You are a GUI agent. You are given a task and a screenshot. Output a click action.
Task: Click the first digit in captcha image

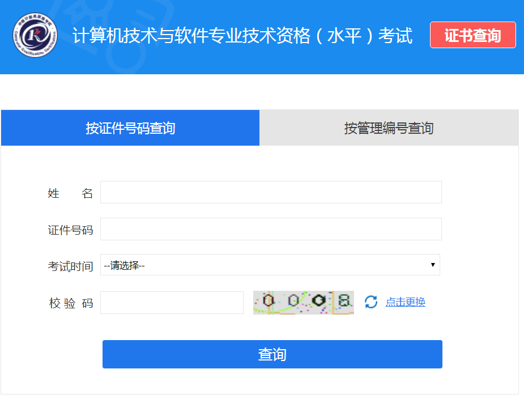pos(269,301)
